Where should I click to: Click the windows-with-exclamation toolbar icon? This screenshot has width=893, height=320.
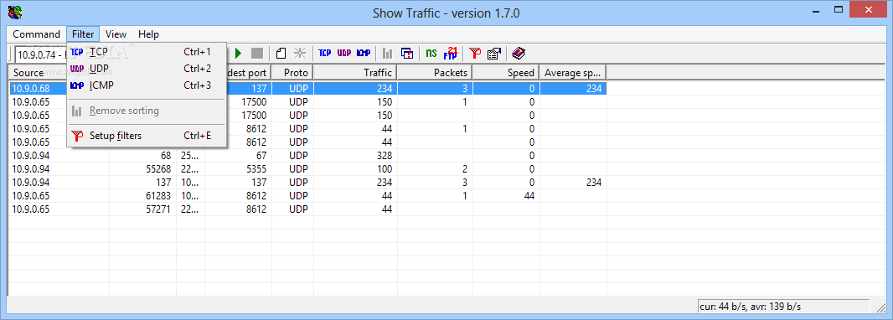coord(406,53)
